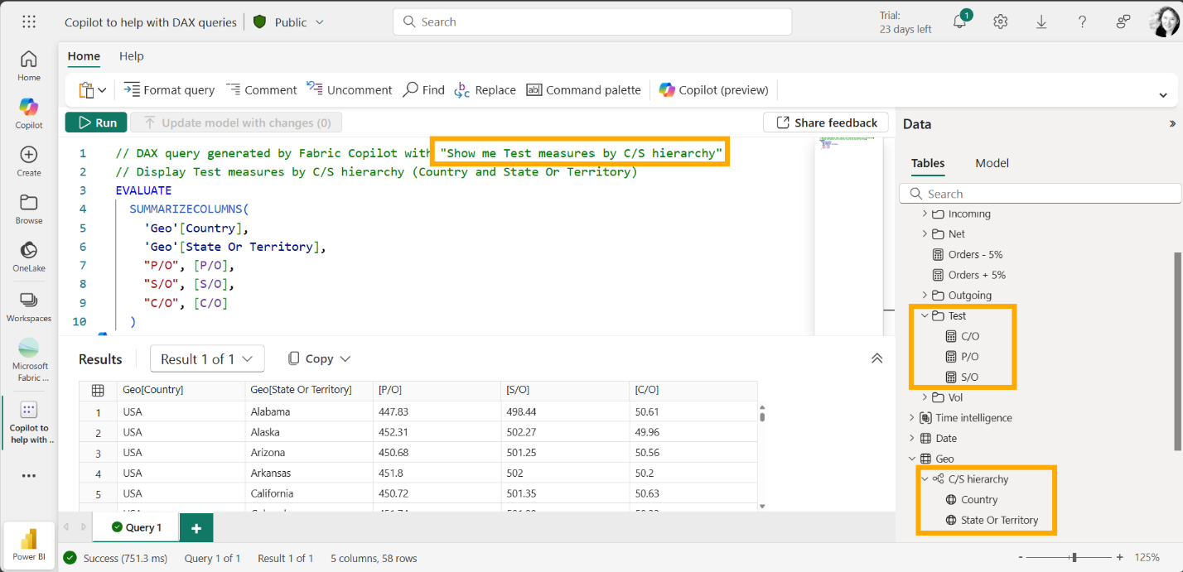Open notifications bell

tap(960, 22)
